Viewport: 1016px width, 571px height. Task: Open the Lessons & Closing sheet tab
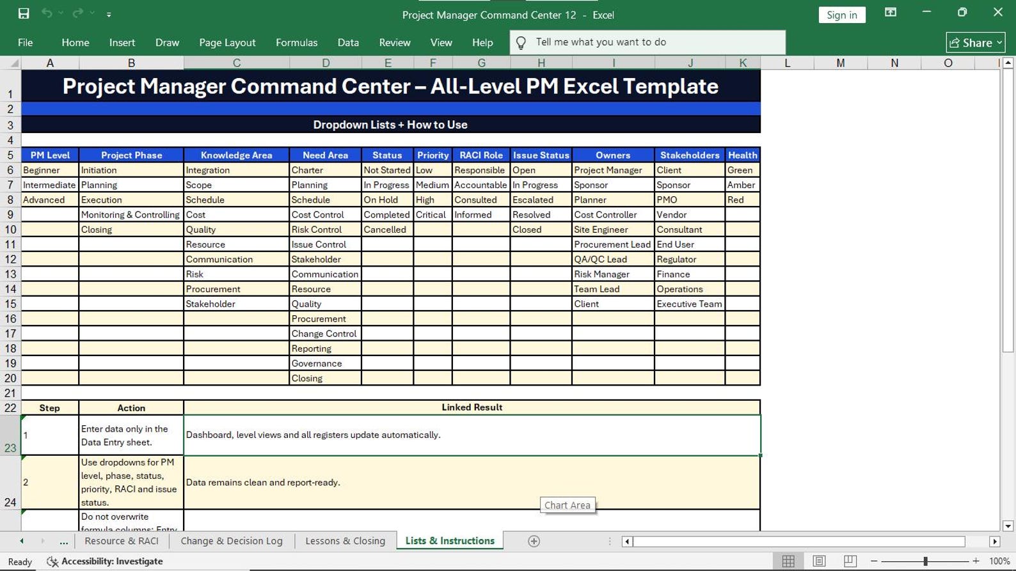(x=345, y=541)
